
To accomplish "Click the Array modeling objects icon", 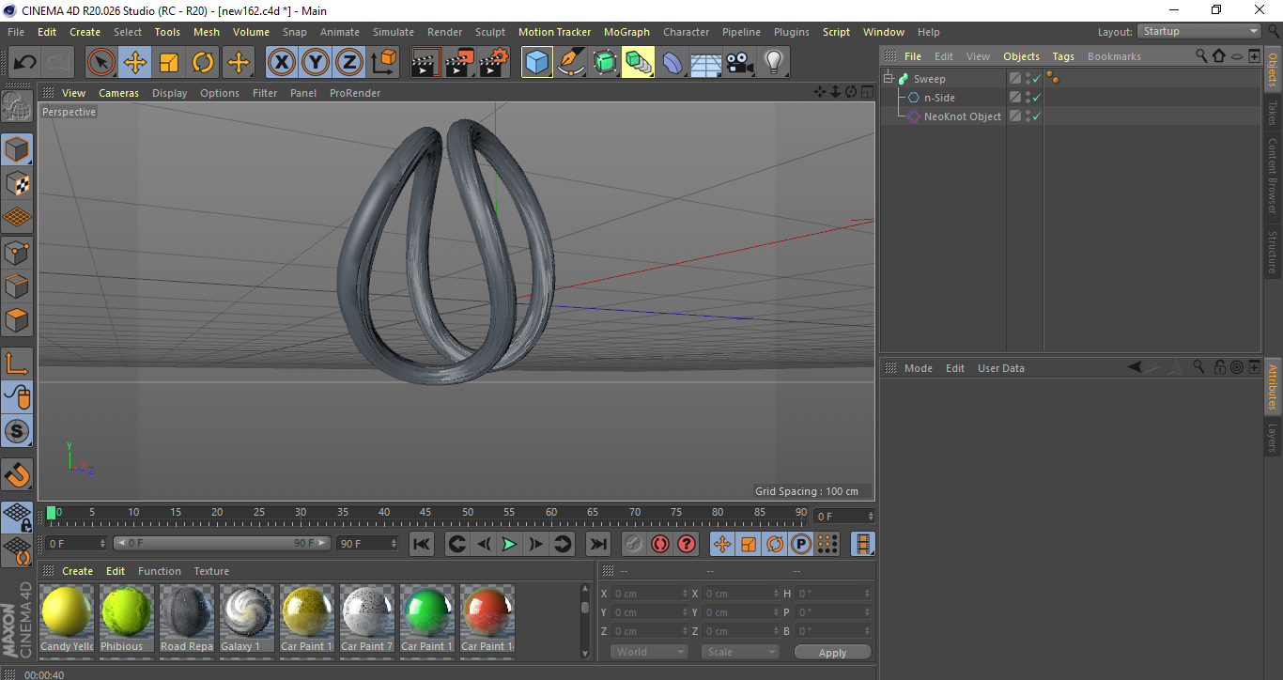I will (639, 63).
